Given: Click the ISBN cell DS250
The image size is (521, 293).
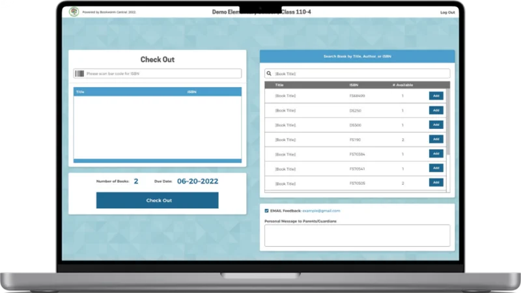Looking at the screenshot, I should (355, 111).
